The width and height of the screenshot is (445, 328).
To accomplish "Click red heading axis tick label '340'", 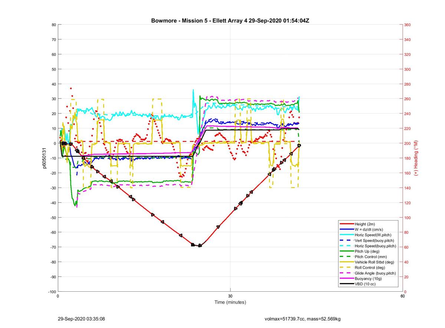I will point(408,40).
